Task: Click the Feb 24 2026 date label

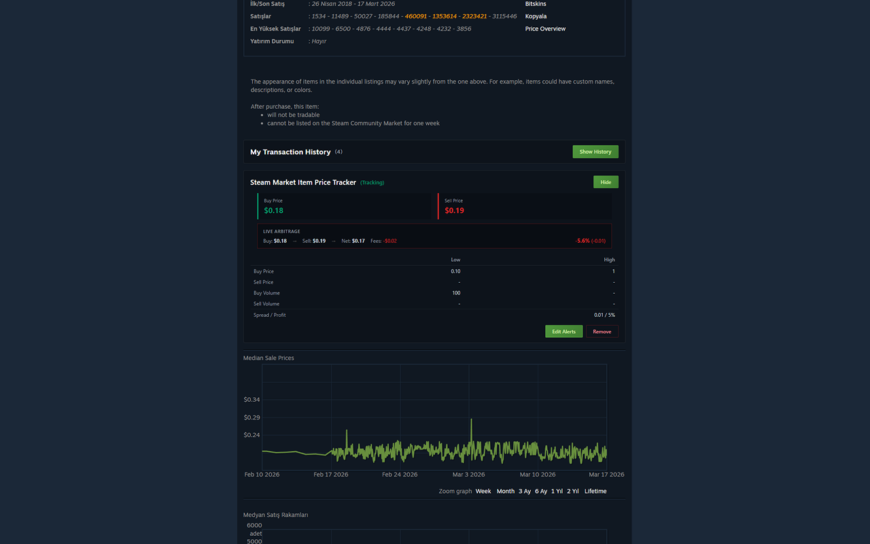Action: pyautogui.click(x=400, y=475)
